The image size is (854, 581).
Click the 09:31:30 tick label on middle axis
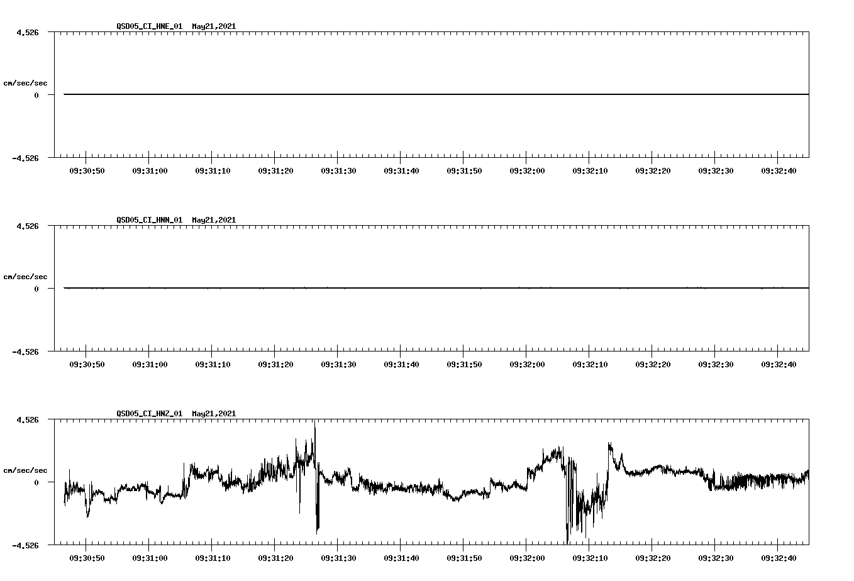click(338, 363)
